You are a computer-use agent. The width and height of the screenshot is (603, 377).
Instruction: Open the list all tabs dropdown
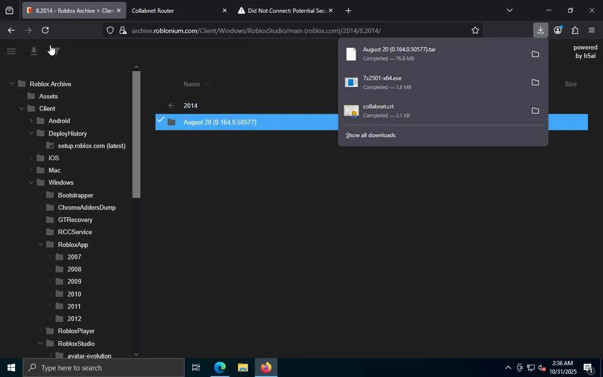(x=509, y=10)
